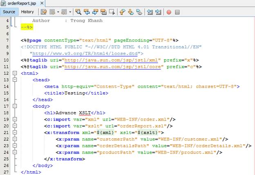The width and height of the screenshot is (255, 175).
Task: Click the ${xml} expression
Action: (x=105, y=133)
